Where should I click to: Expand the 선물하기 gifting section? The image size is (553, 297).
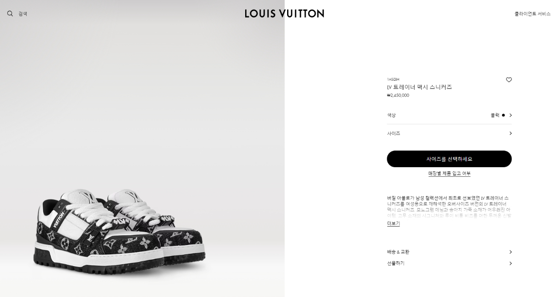(x=449, y=263)
